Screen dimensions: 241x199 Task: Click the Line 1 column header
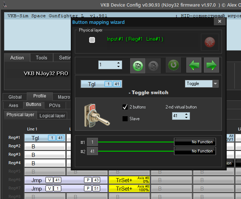point(32,129)
